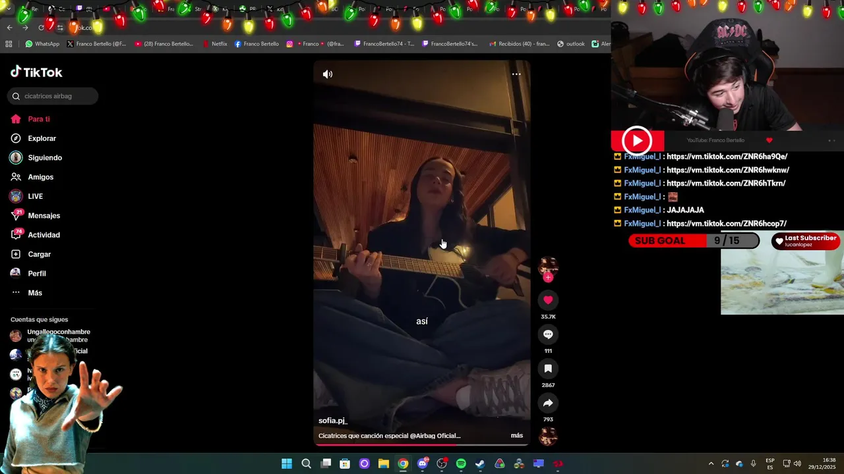Open the WhatsApp bookmark
Screen dimensions: 844x474
pyautogui.click(x=42, y=44)
